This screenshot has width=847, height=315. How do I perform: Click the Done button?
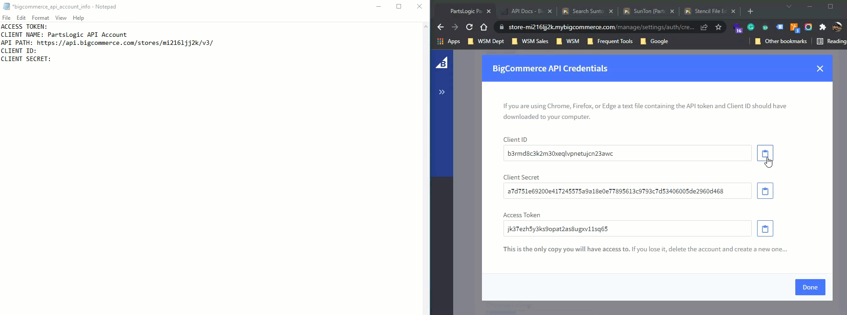tap(810, 287)
